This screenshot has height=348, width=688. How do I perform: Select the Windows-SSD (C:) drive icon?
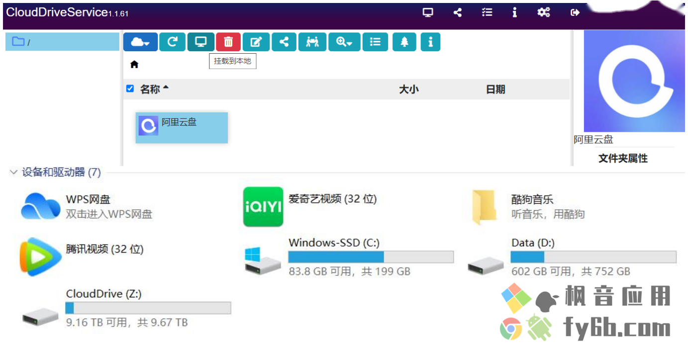[263, 261]
